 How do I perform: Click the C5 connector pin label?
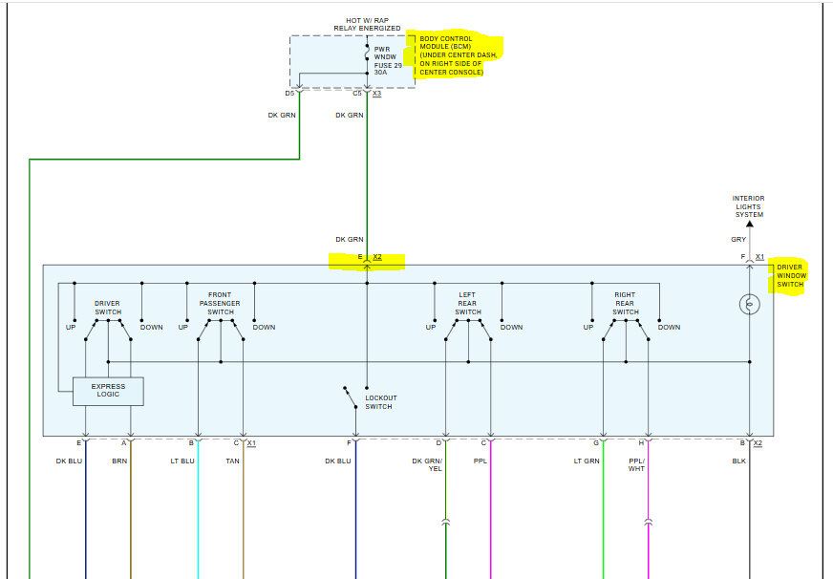click(x=357, y=94)
